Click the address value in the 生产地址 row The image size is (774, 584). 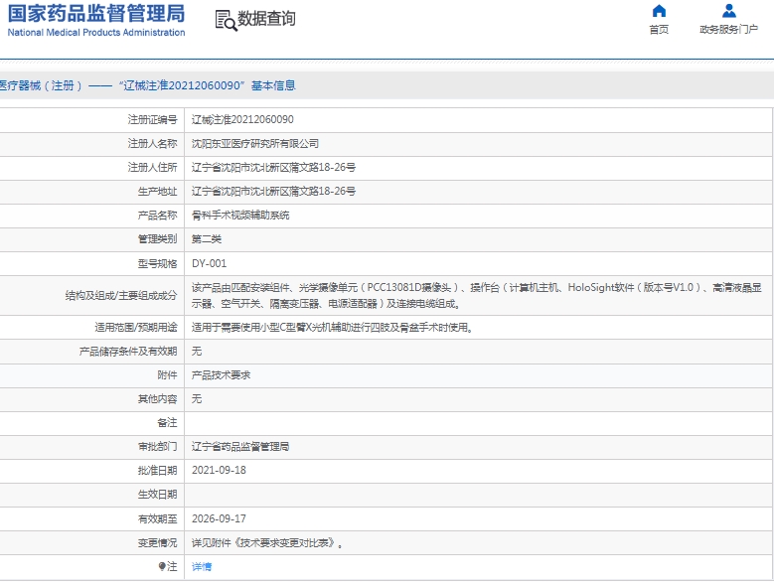pos(273,192)
